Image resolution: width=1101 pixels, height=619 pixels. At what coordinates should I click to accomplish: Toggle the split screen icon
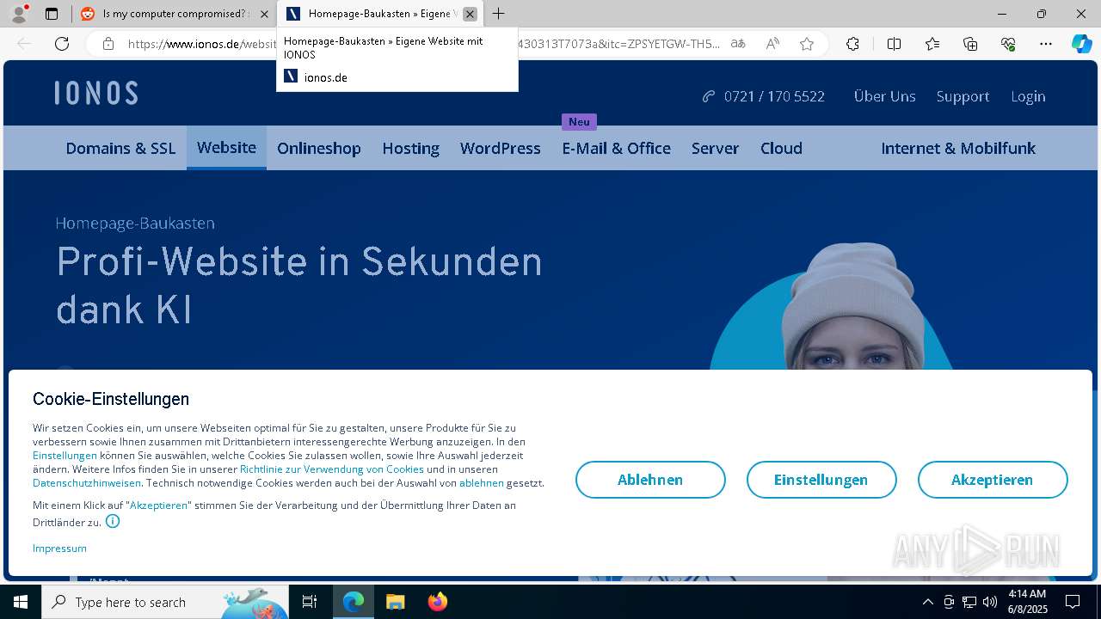[894, 44]
